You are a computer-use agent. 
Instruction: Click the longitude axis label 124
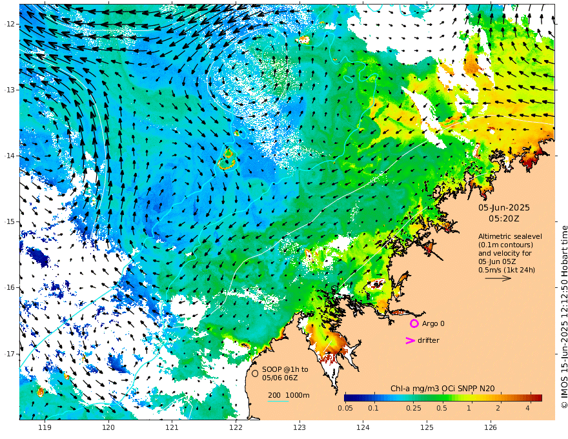pyautogui.click(x=363, y=427)
